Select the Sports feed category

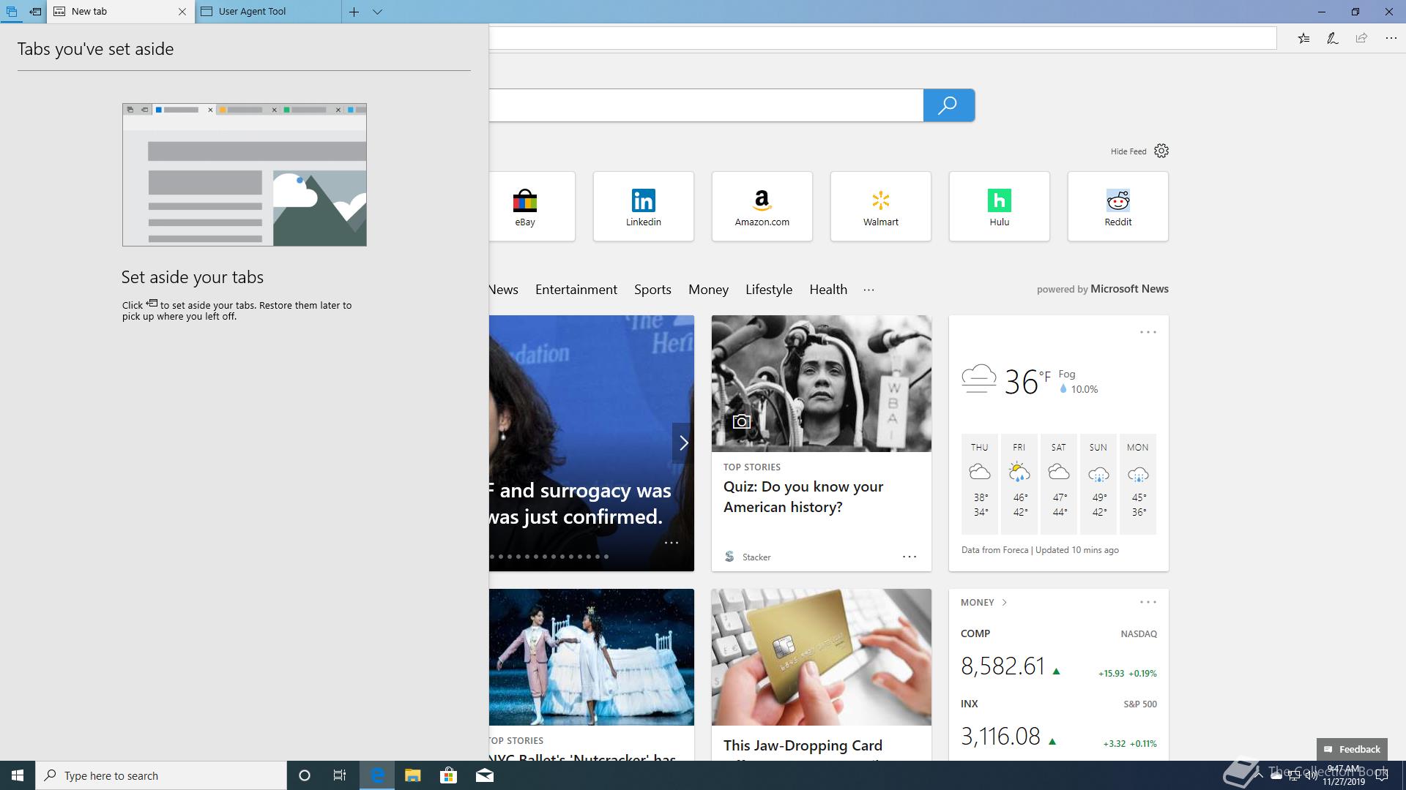pos(652,290)
